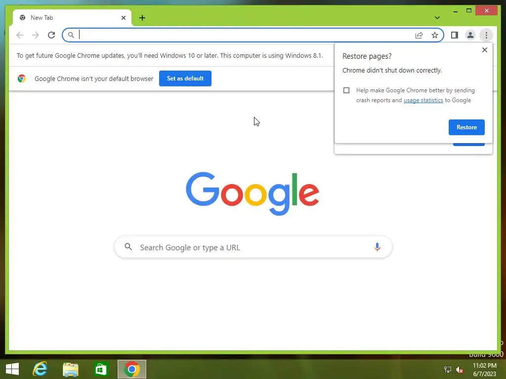
Task: Click the share page icon in address bar
Action: 419,35
